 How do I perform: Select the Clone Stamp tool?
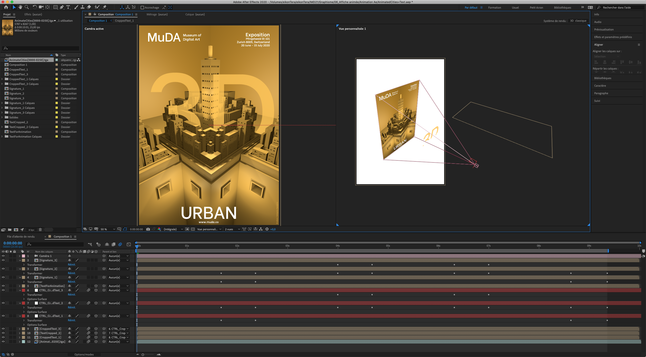[83, 7]
